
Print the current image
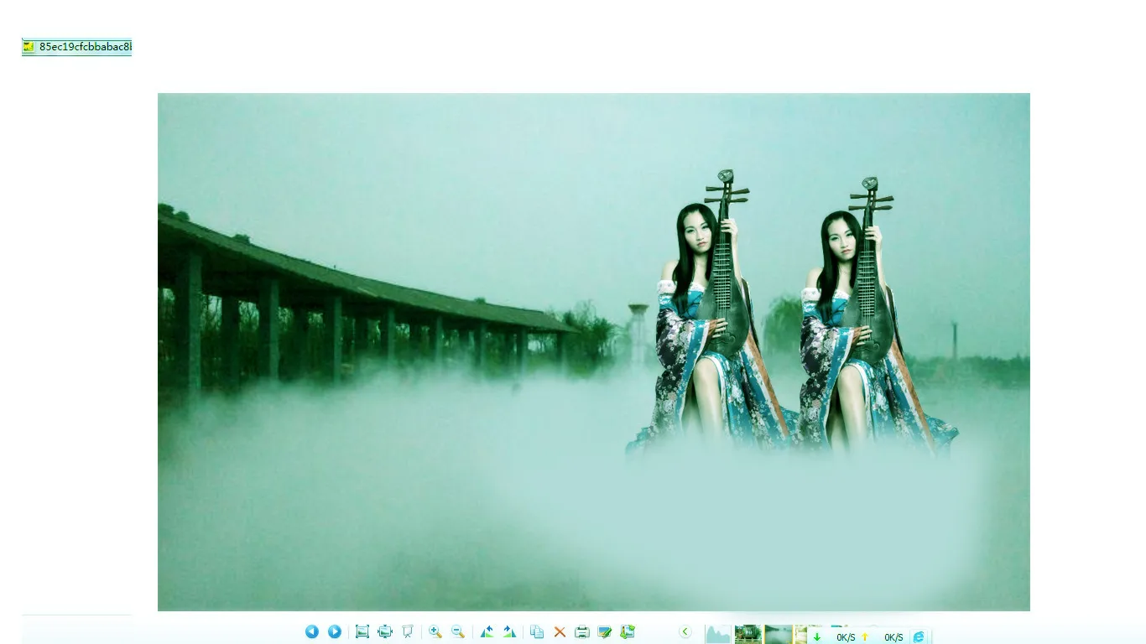click(582, 631)
